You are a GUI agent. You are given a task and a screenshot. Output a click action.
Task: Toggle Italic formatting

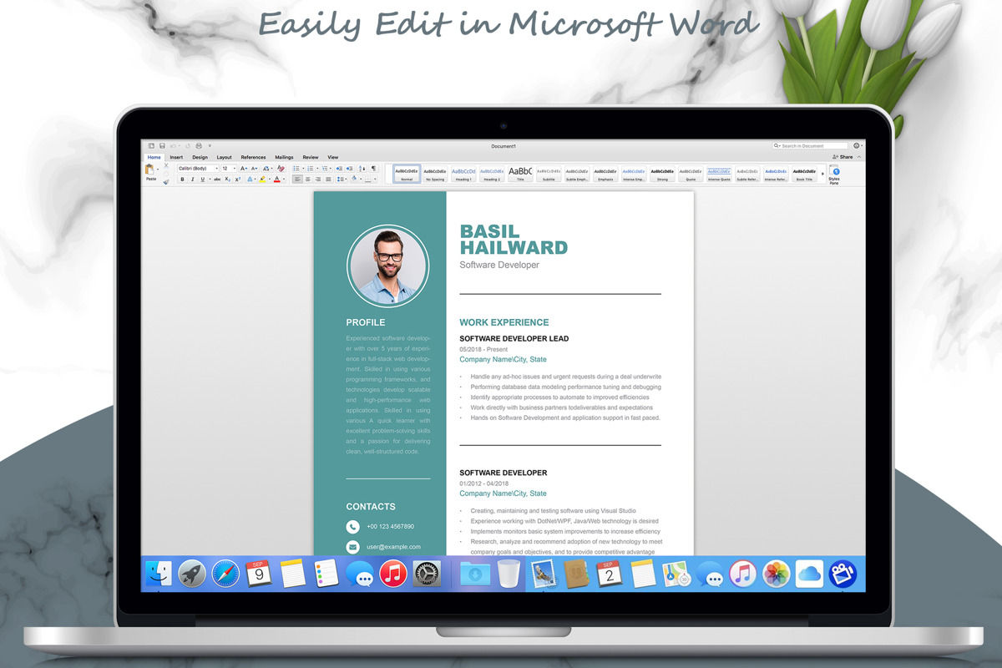click(x=193, y=179)
